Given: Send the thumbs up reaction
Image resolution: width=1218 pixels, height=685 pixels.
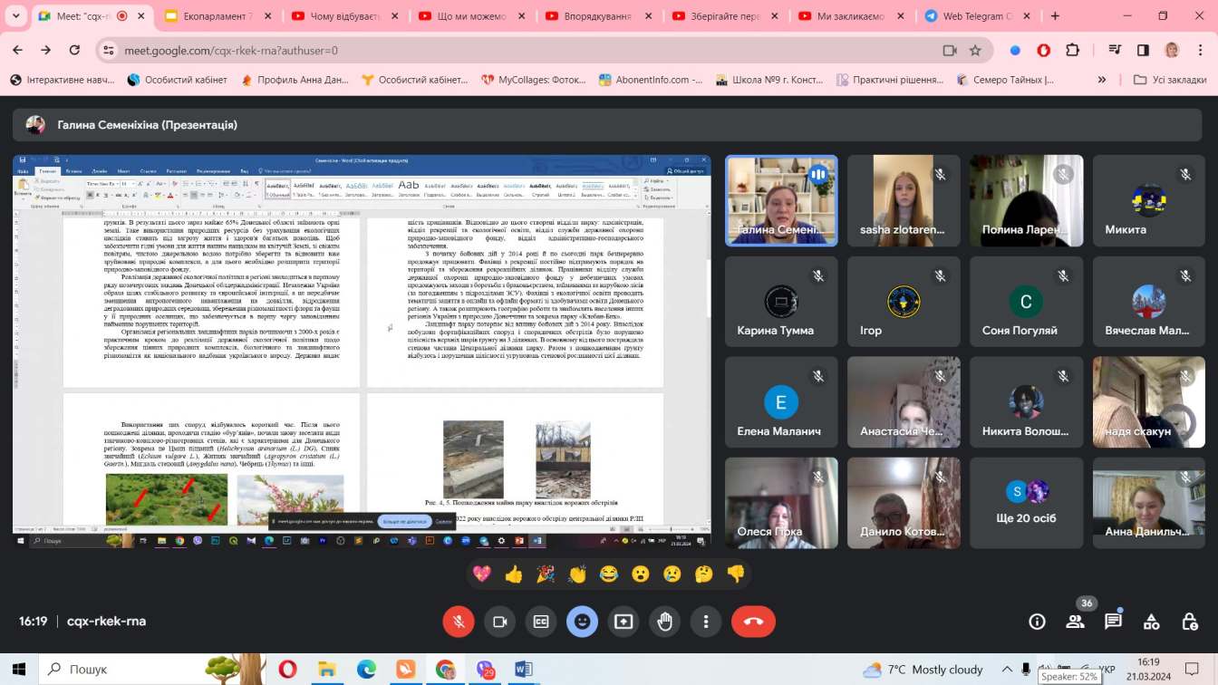Looking at the screenshot, I should 514,574.
